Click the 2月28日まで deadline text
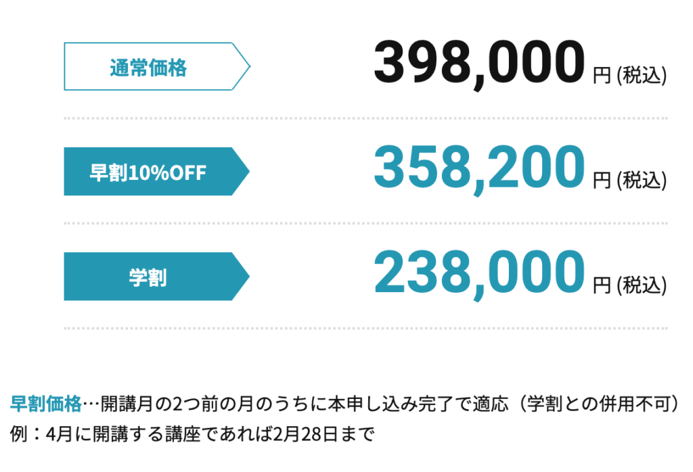 coord(324,434)
